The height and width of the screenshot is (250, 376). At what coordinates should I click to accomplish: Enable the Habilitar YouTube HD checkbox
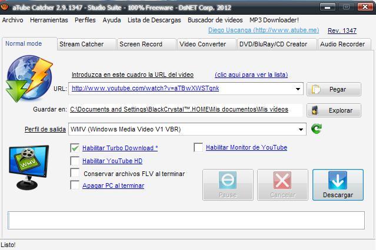75,161
